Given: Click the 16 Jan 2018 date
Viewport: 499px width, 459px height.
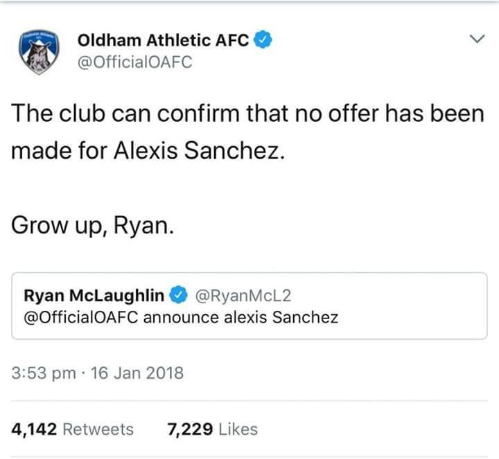Looking at the screenshot, I should click(138, 374).
